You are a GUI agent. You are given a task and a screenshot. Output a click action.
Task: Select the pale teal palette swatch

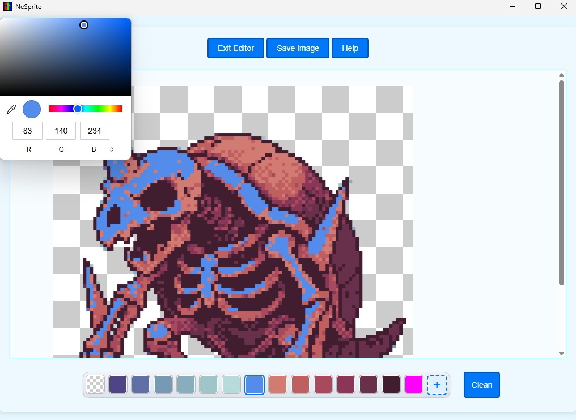coord(209,385)
